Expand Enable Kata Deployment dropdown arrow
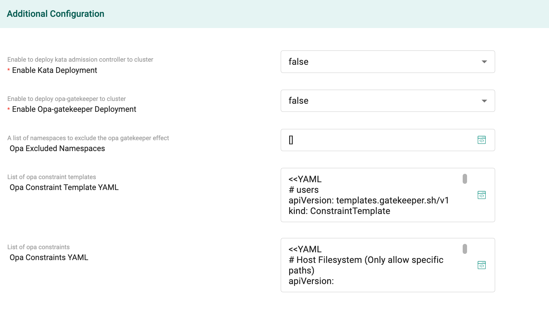 click(x=484, y=62)
